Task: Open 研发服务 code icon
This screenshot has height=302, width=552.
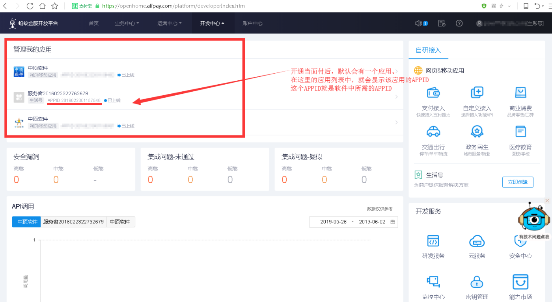Action: (433, 241)
